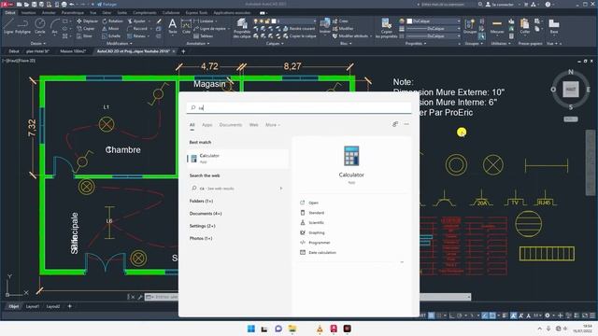Click the Calculator app icon in best match
Screen dimensions: 598x336
pyautogui.click(x=193, y=159)
